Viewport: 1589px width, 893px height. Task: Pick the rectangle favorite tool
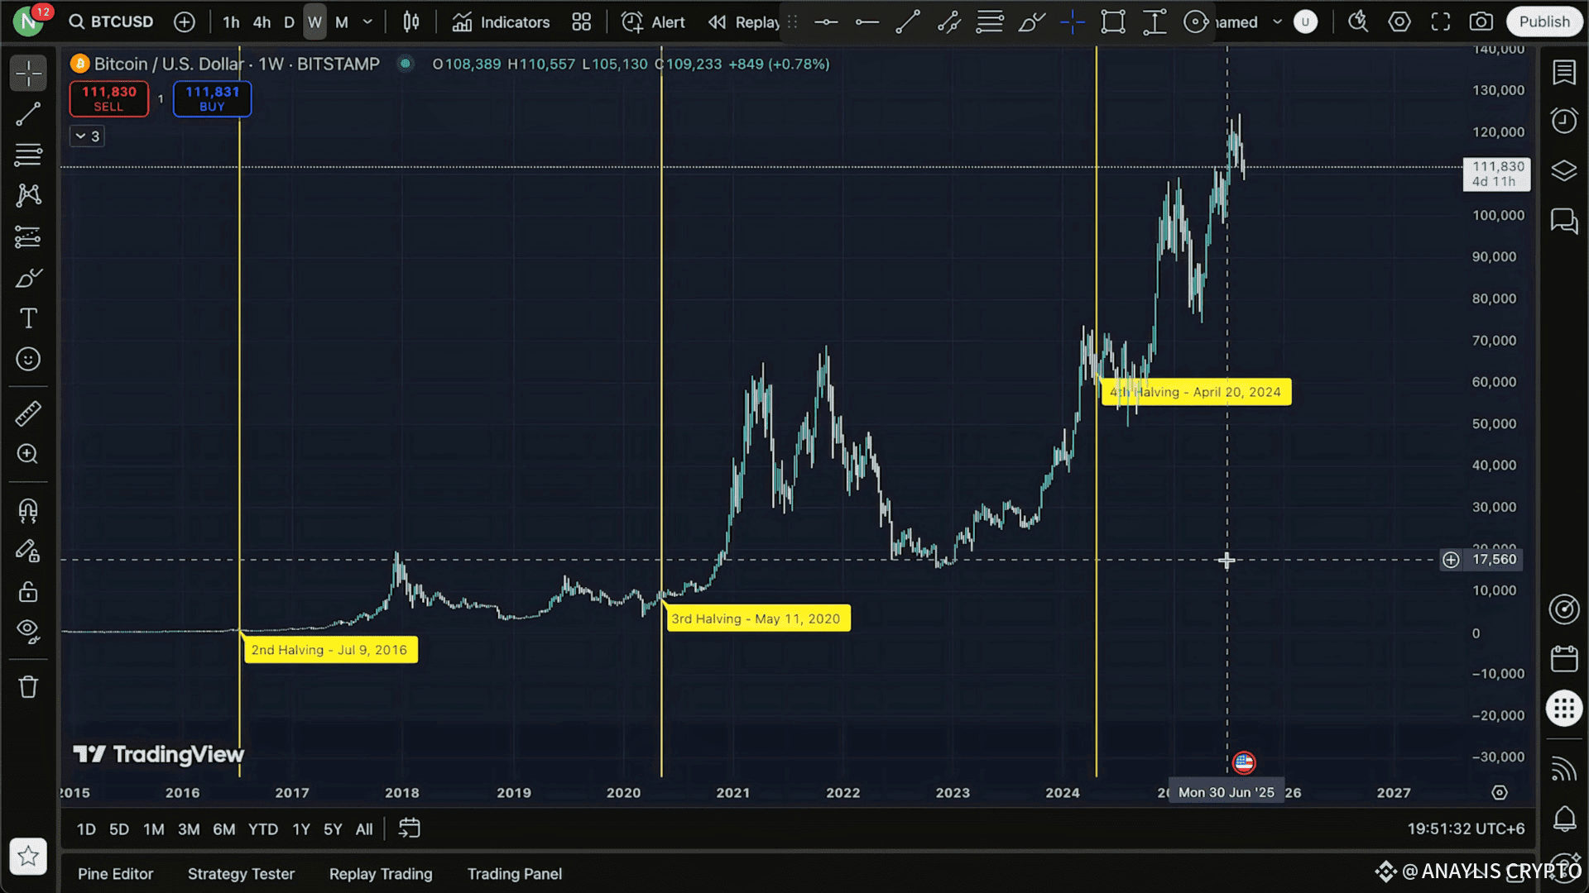(x=1113, y=22)
